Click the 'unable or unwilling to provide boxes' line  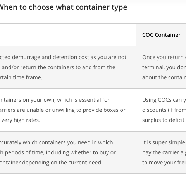[63, 110]
